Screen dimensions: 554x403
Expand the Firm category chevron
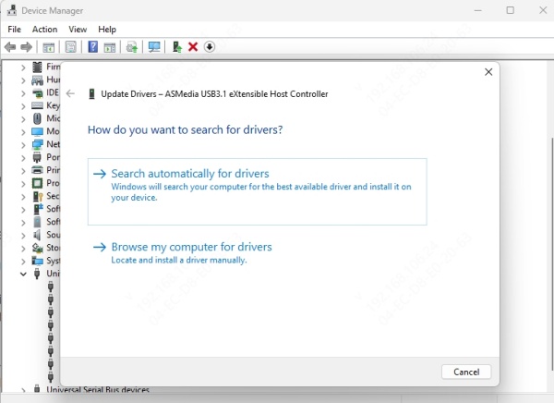coord(23,67)
